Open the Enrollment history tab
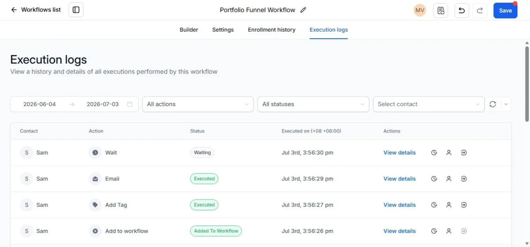Screen dimensions: 530x247 coord(272,29)
